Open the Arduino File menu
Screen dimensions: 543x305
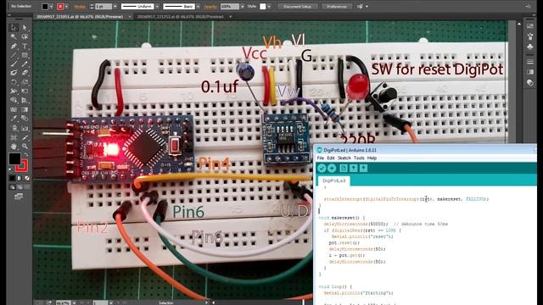coord(321,158)
